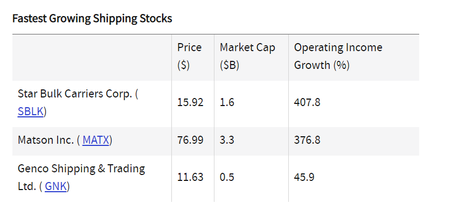This screenshot has height=203, width=458.
Task: Click the empty first column header cell
Action: click(92, 58)
